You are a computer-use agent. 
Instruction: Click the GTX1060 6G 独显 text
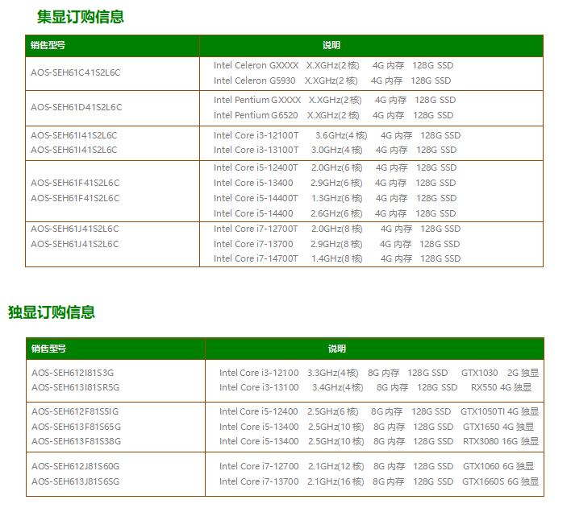pyautogui.click(x=498, y=467)
